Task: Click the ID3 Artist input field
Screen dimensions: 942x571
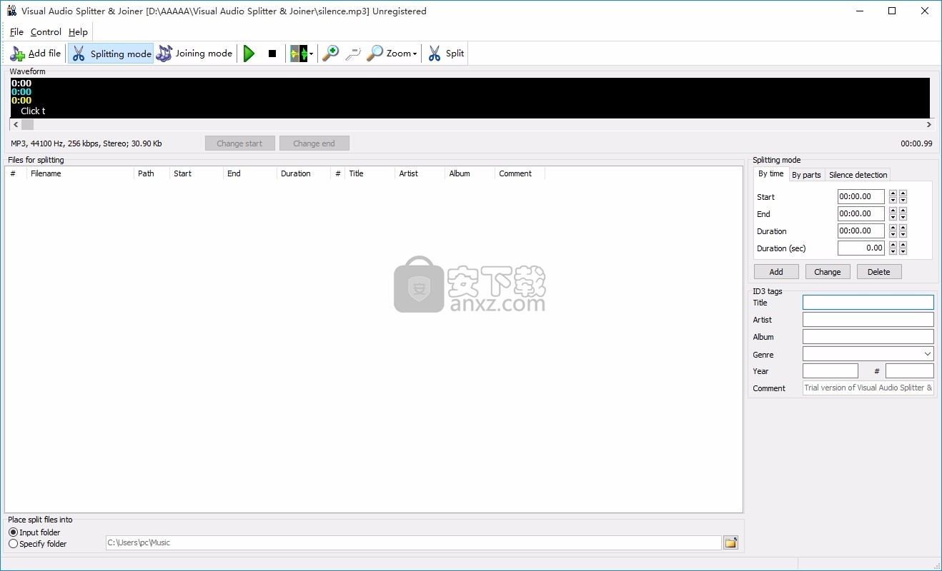Action: (868, 320)
